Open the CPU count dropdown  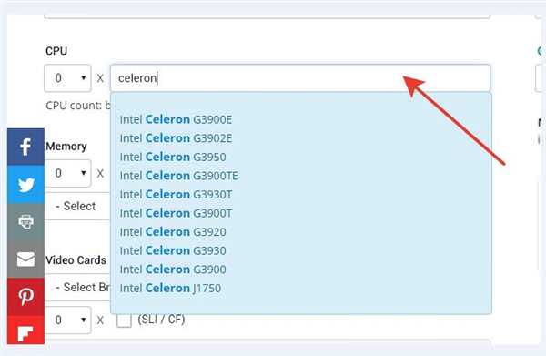67,78
